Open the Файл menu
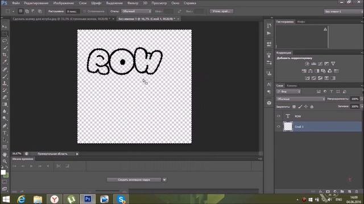Viewport: 364px width, 204px height. [16, 3]
